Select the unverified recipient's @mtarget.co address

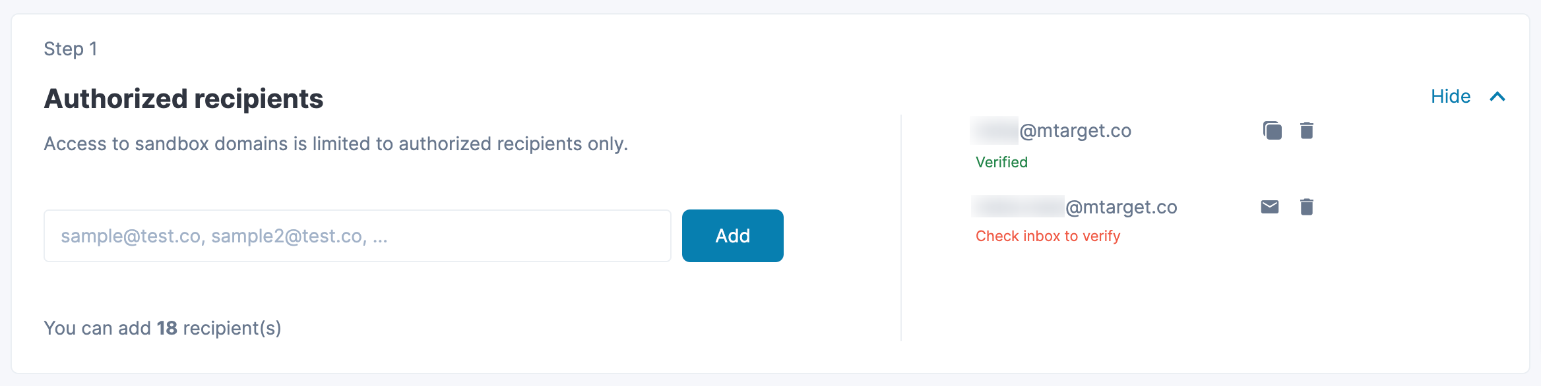(1121, 207)
